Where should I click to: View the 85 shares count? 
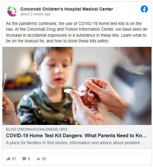tap(44, 159)
